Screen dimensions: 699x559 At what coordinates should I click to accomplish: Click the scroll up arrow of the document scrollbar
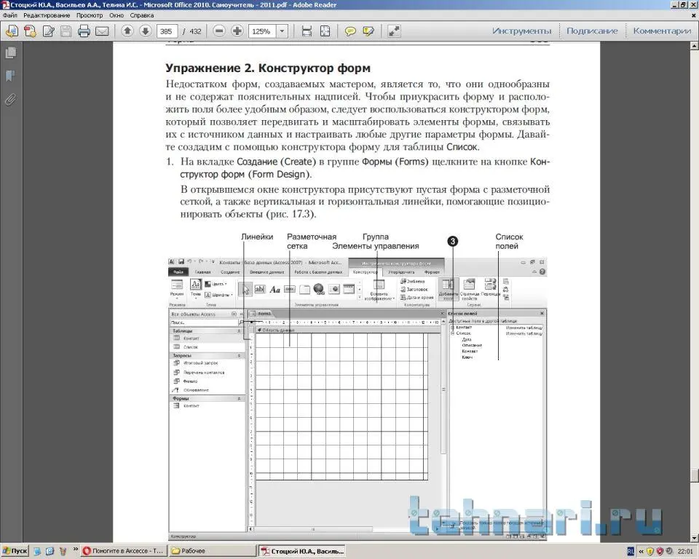coord(695,46)
